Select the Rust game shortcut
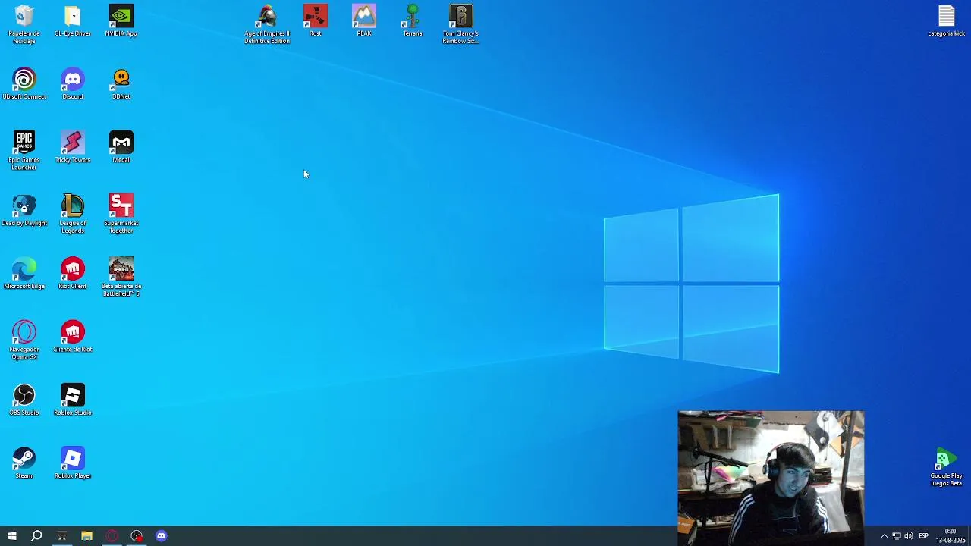Screen dimensions: 971x546 click(316, 21)
